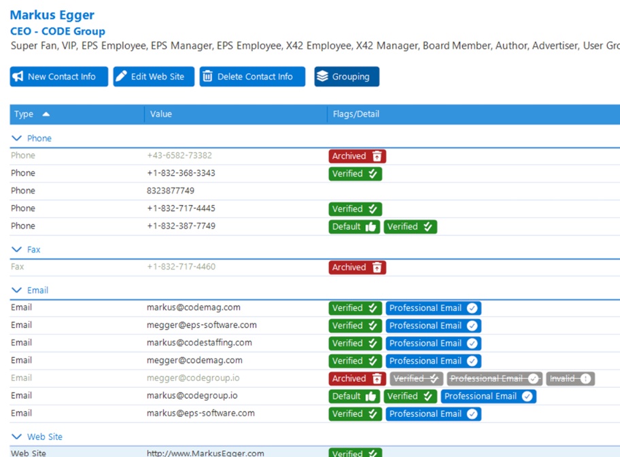Select the http://www.MarkusEgger.com web site row

click(x=315, y=453)
